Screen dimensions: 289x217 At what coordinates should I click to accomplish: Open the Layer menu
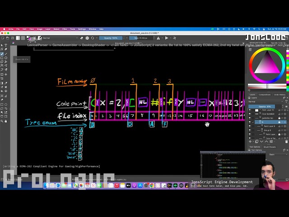pos(48,29)
